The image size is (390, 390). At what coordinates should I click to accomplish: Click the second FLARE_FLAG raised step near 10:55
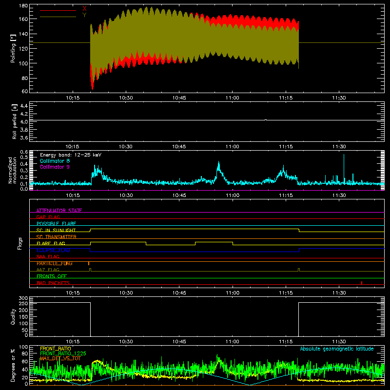214,242
